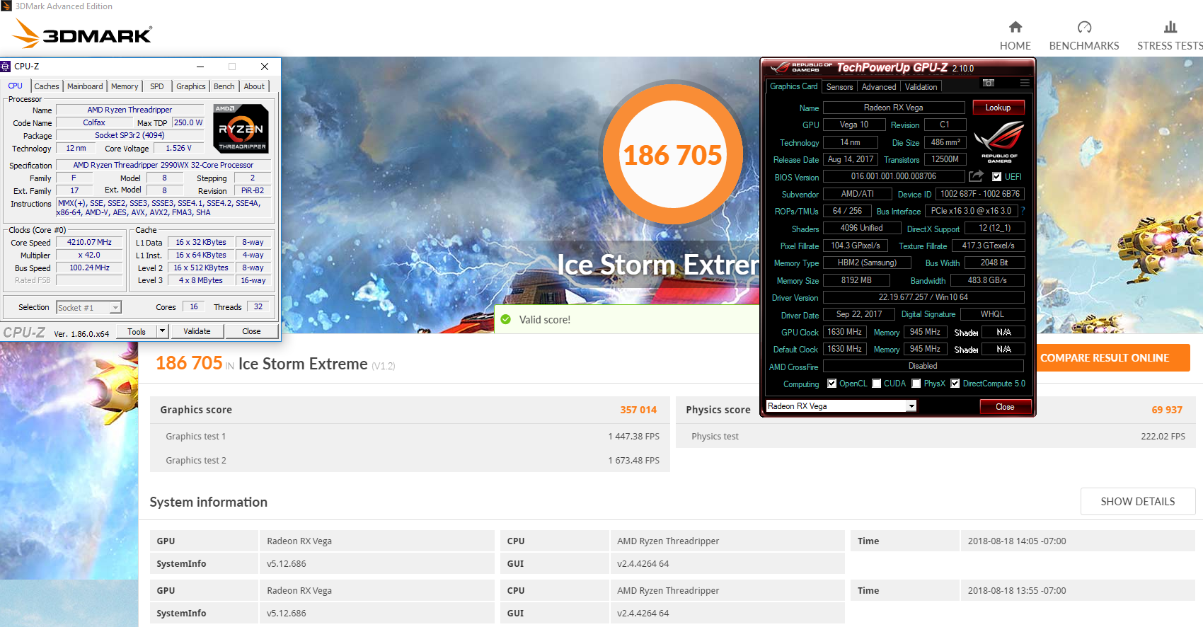Click the BIOS Version field in GPU-Z

[894, 176]
